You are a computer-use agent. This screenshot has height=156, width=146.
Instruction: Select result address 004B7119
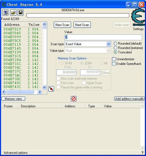[12, 44]
